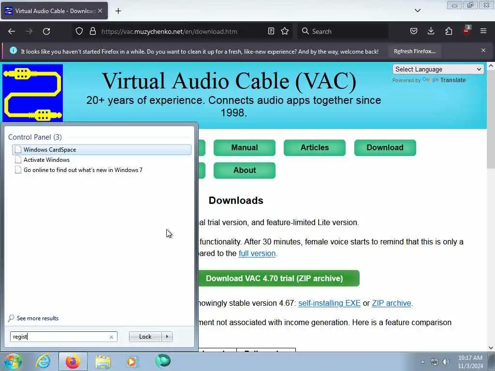Show site security padlock info
Image resolution: width=495 pixels, height=371 pixels.
(x=92, y=31)
